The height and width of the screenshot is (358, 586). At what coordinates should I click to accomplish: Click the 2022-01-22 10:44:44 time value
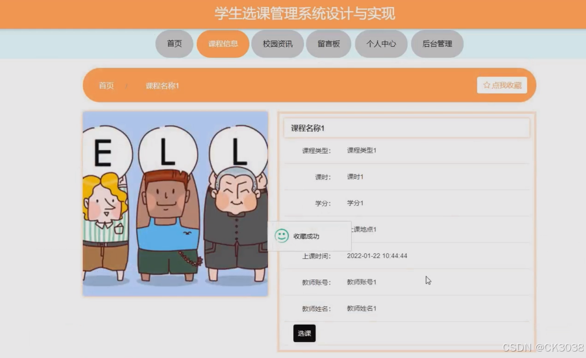(377, 255)
